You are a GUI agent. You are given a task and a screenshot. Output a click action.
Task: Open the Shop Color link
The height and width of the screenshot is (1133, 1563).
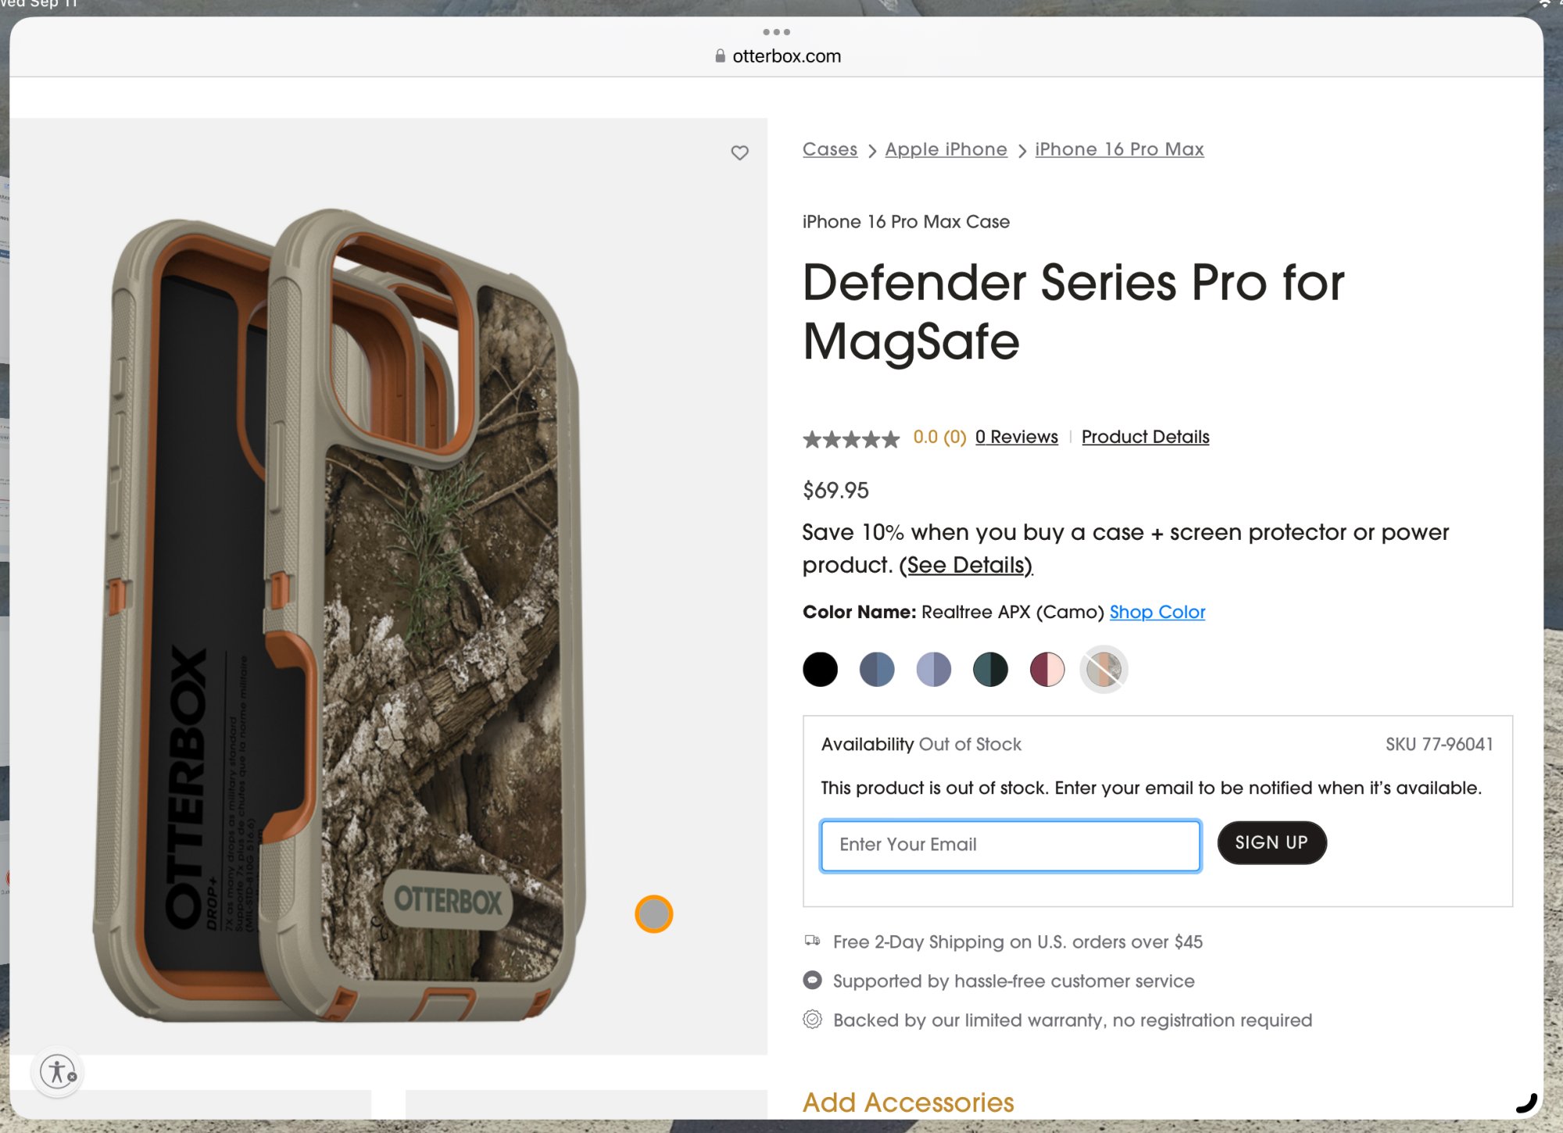coord(1157,612)
